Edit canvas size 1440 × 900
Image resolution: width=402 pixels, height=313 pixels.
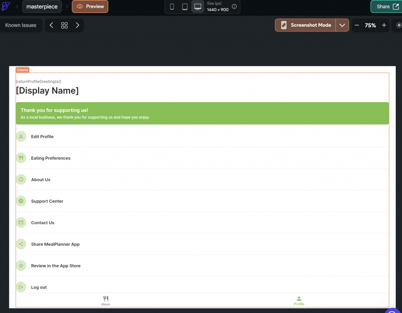[217, 10]
